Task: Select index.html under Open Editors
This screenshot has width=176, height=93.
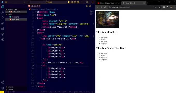Action: (x=16, y=12)
